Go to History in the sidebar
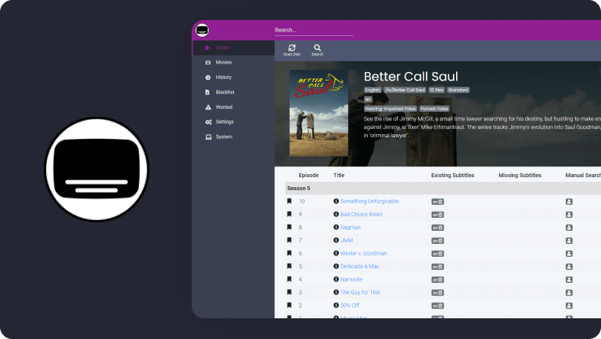Viewport: 601px width, 339px height. (223, 77)
